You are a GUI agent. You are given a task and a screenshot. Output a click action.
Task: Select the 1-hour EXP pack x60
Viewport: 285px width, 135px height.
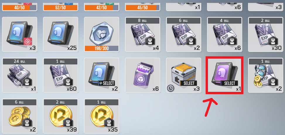tap(61, 75)
